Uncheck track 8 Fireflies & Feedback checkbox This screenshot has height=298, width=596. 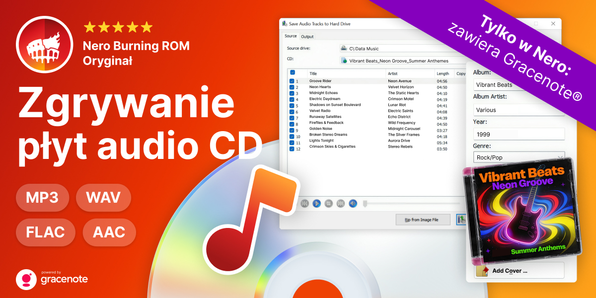(292, 123)
